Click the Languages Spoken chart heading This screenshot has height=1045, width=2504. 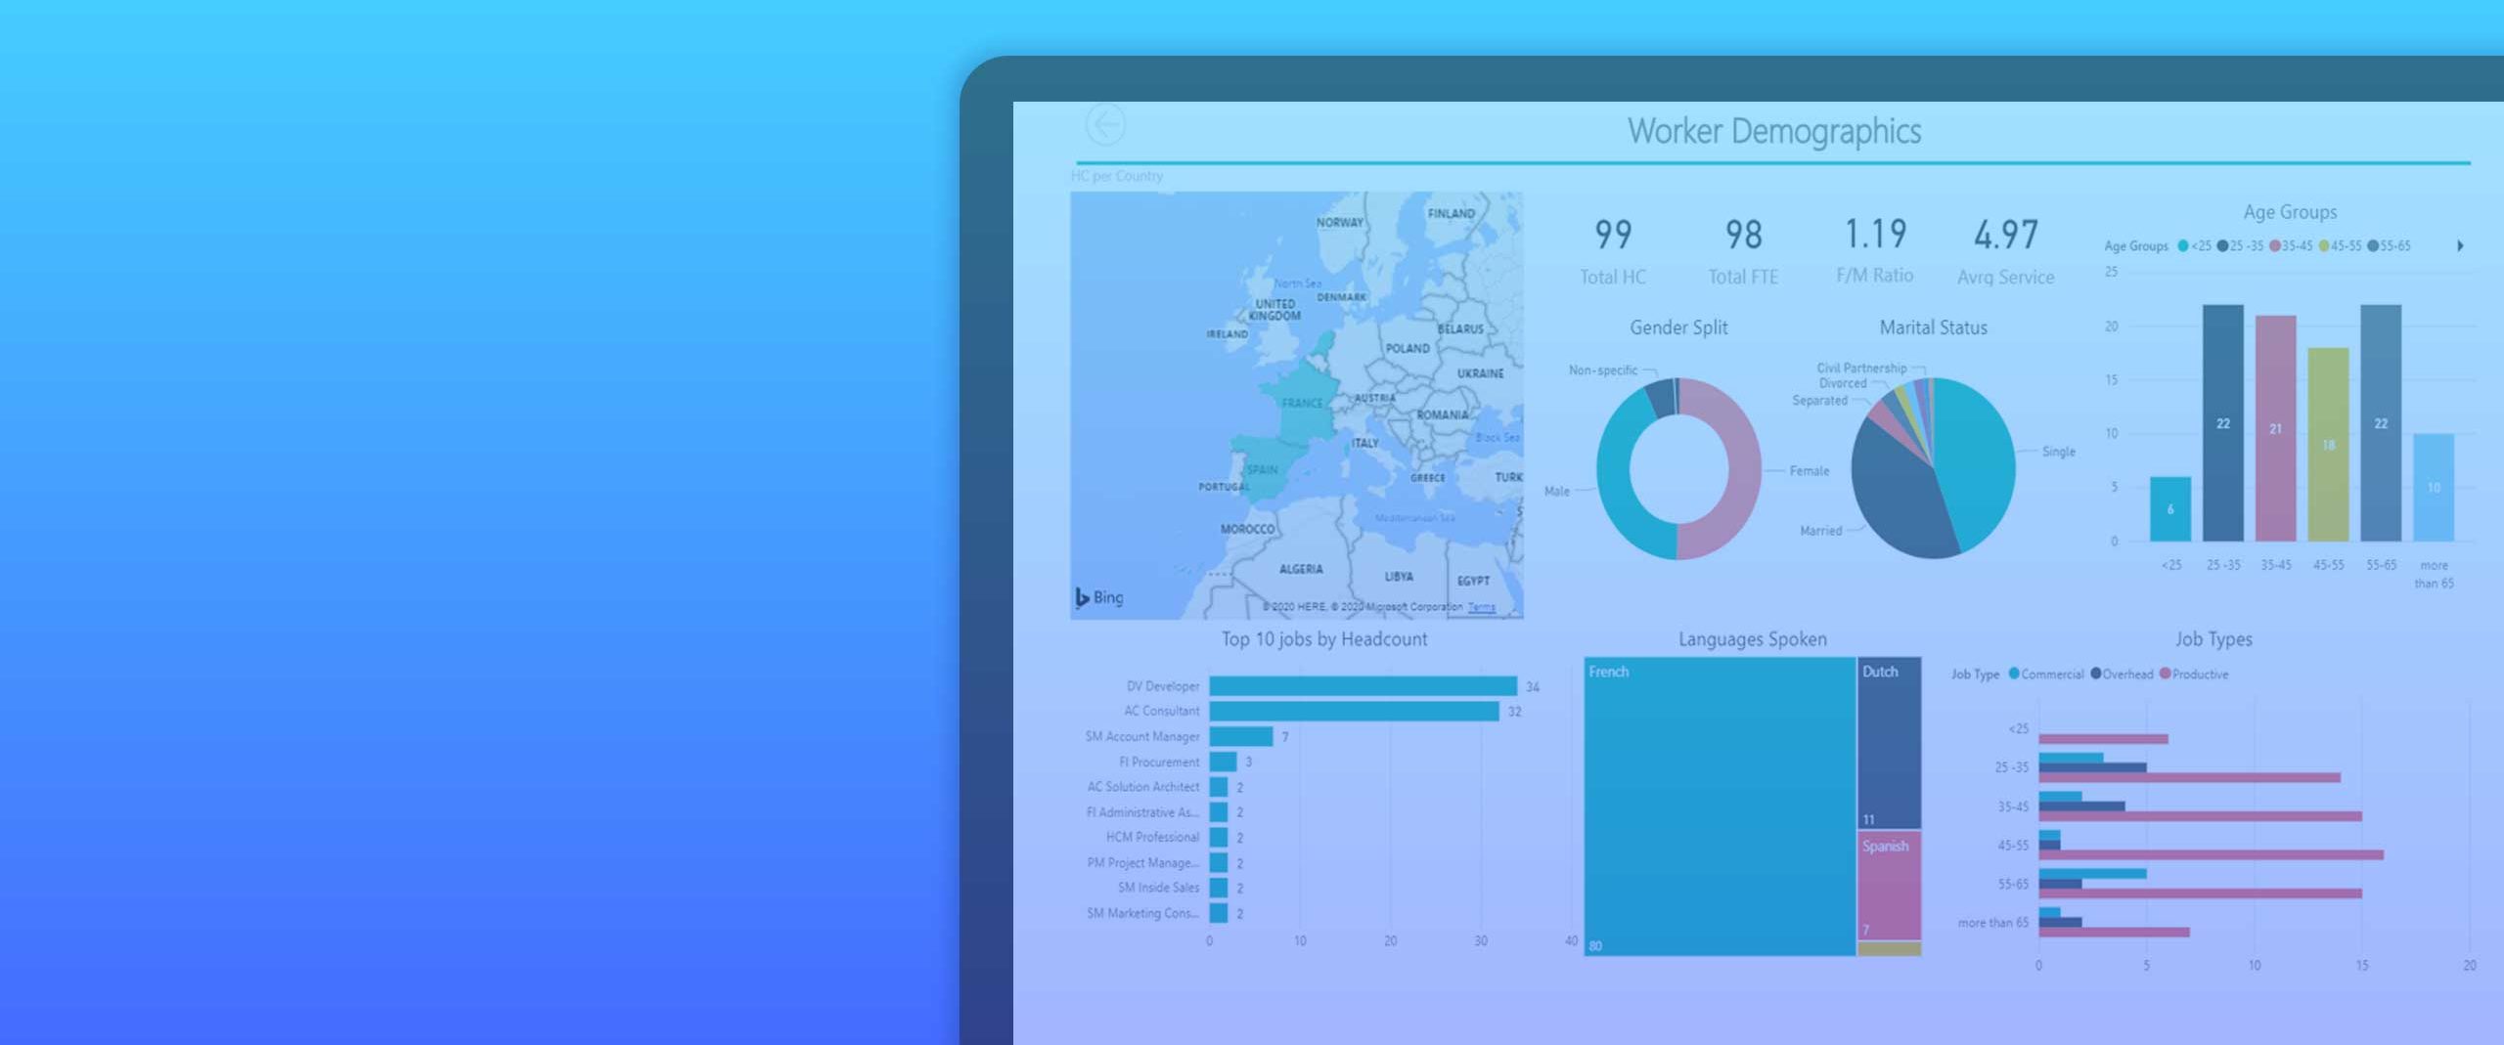pos(1753,639)
